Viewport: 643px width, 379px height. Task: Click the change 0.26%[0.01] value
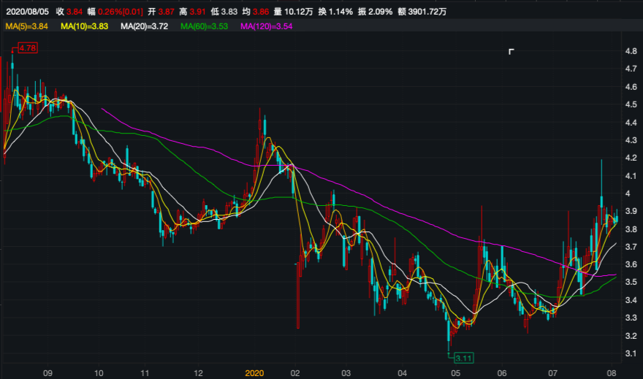[x=121, y=12]
